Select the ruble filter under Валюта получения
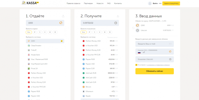The width and height of the screenshot is (199, 100). (x=89, y=32)
